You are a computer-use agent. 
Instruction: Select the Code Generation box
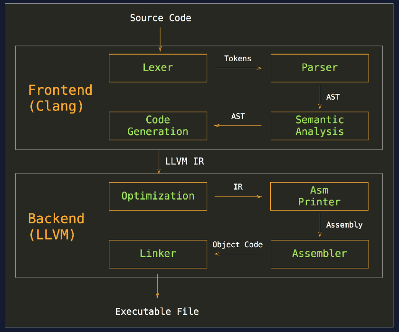[x=158, y=126]
